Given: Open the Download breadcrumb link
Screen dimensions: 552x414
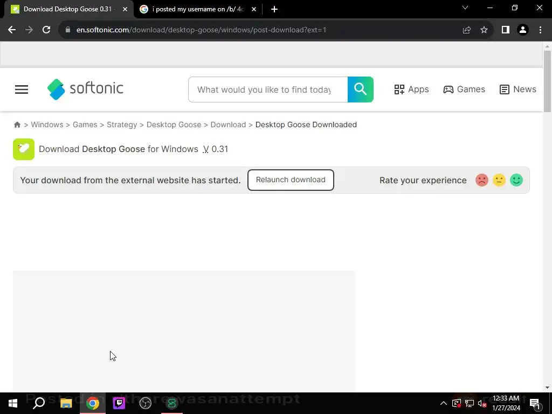Looking at the screenshot, I should pyautogui.click(x=228, y=125).
